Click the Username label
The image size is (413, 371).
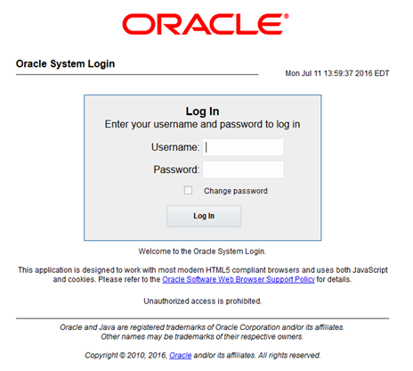pos(175,147)
